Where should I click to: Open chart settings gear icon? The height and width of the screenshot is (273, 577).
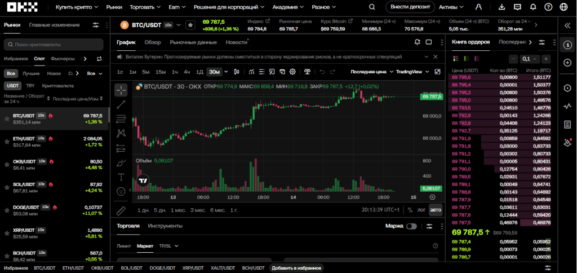point(292,72)
